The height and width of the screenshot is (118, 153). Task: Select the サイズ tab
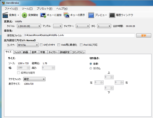9,52
